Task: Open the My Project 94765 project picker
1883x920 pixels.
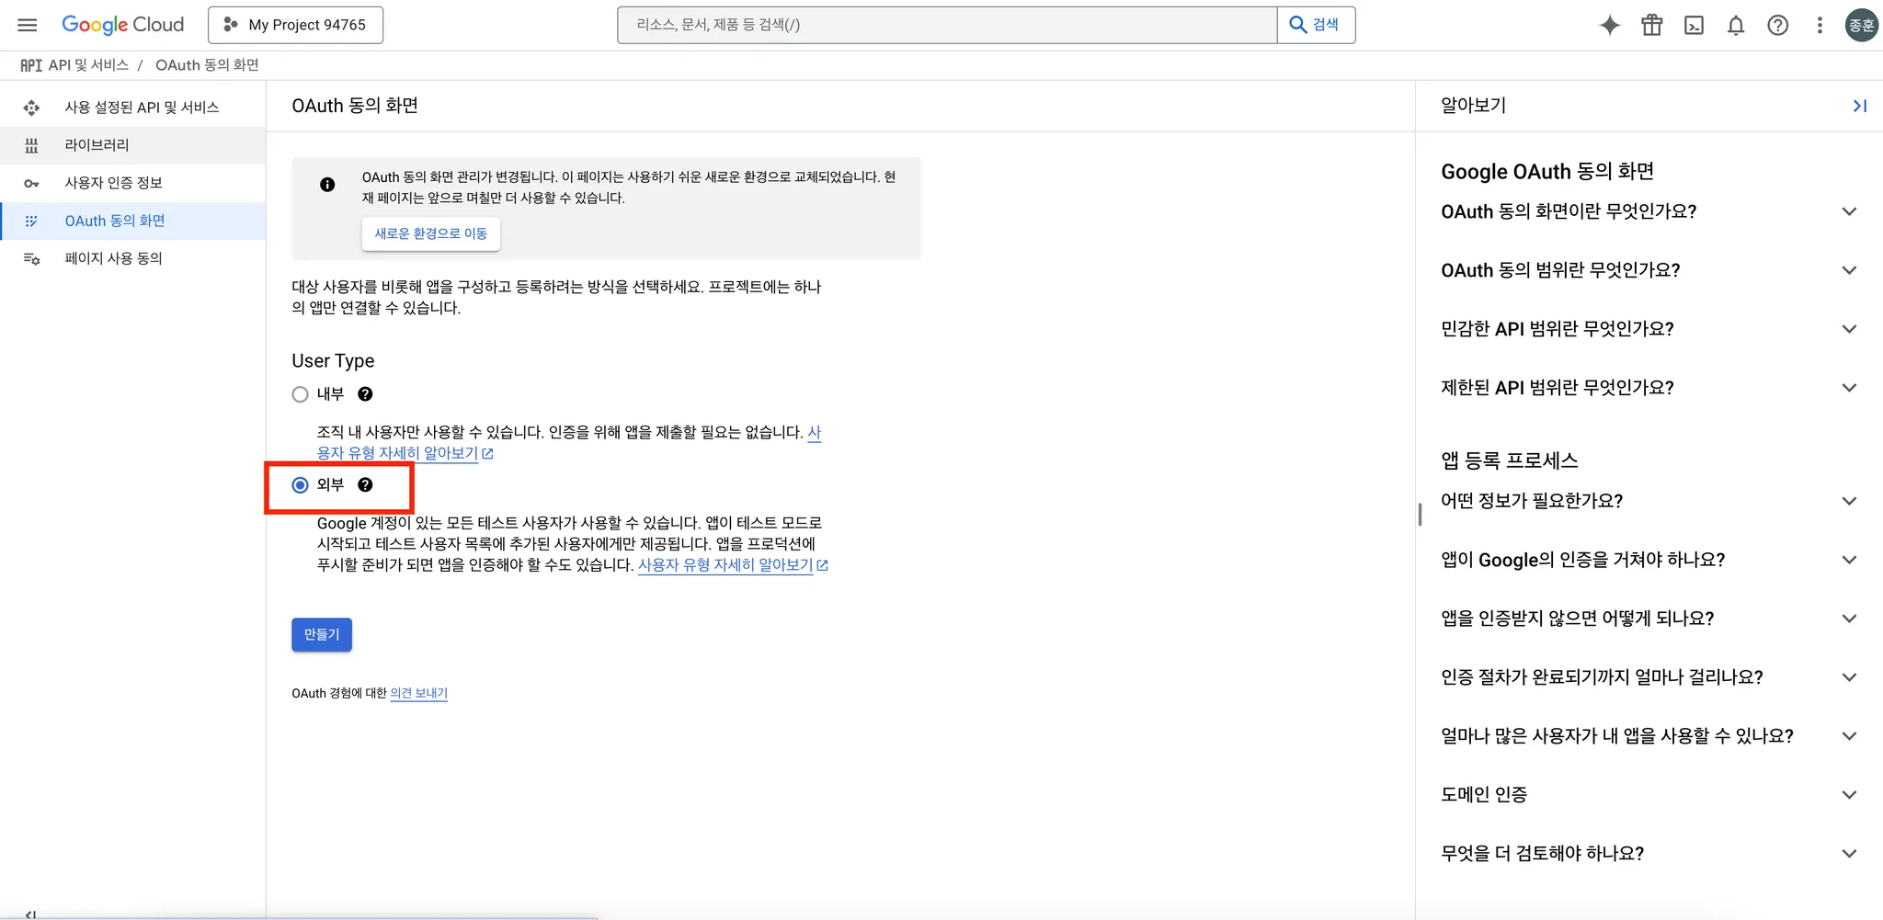Action: (295, 25)
